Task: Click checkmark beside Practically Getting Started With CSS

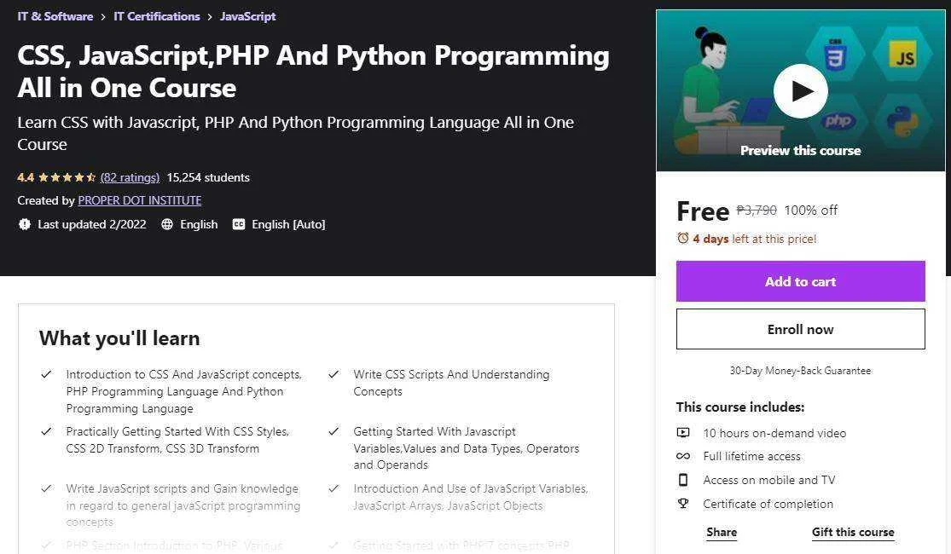Action: coord(46,431)
